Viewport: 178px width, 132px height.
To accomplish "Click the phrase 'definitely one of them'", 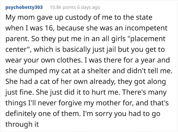I will tap(42, 113).
